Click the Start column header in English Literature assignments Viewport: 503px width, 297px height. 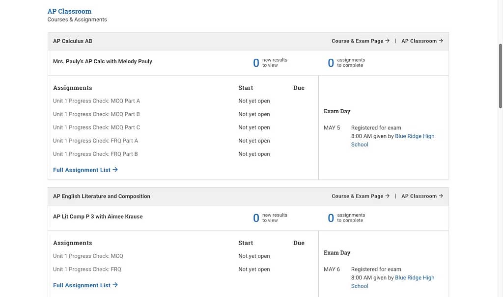[x=246, y=243]
